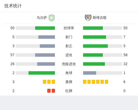Click the sixth yellow card of 斯维吉联
The height and width of the screenshot is (110, 138).
[106, 82]
